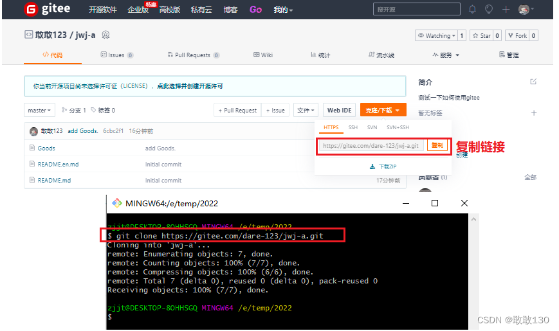
Task: Open the 服务 dropdown tab
Action: pyautogui.click(x=446, y=55)
